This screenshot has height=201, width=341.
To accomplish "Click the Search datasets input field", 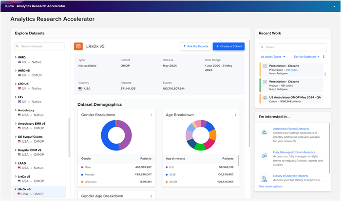I will (39, 46).
